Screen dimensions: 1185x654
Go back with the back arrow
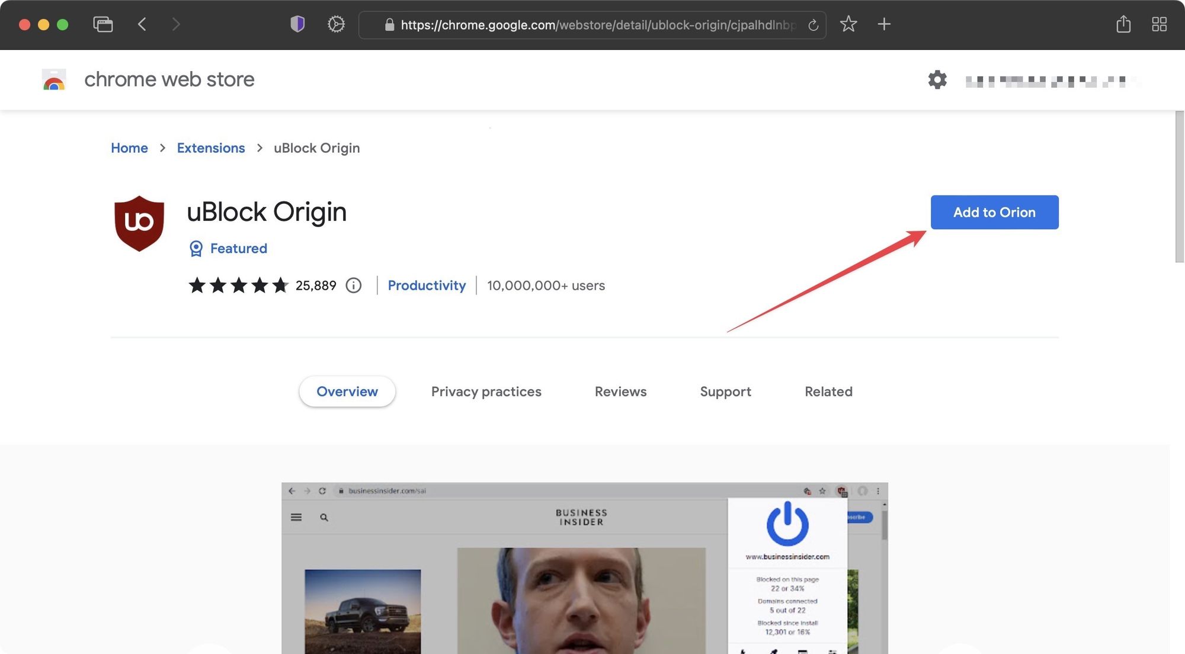[142, 24]
